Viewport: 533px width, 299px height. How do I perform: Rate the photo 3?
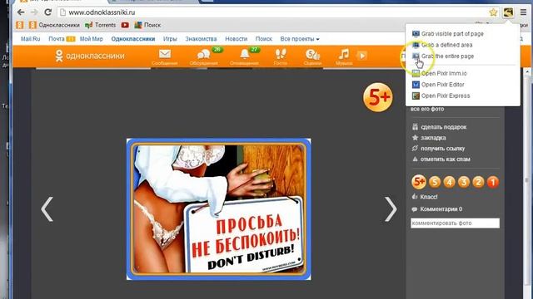(464, 182)
